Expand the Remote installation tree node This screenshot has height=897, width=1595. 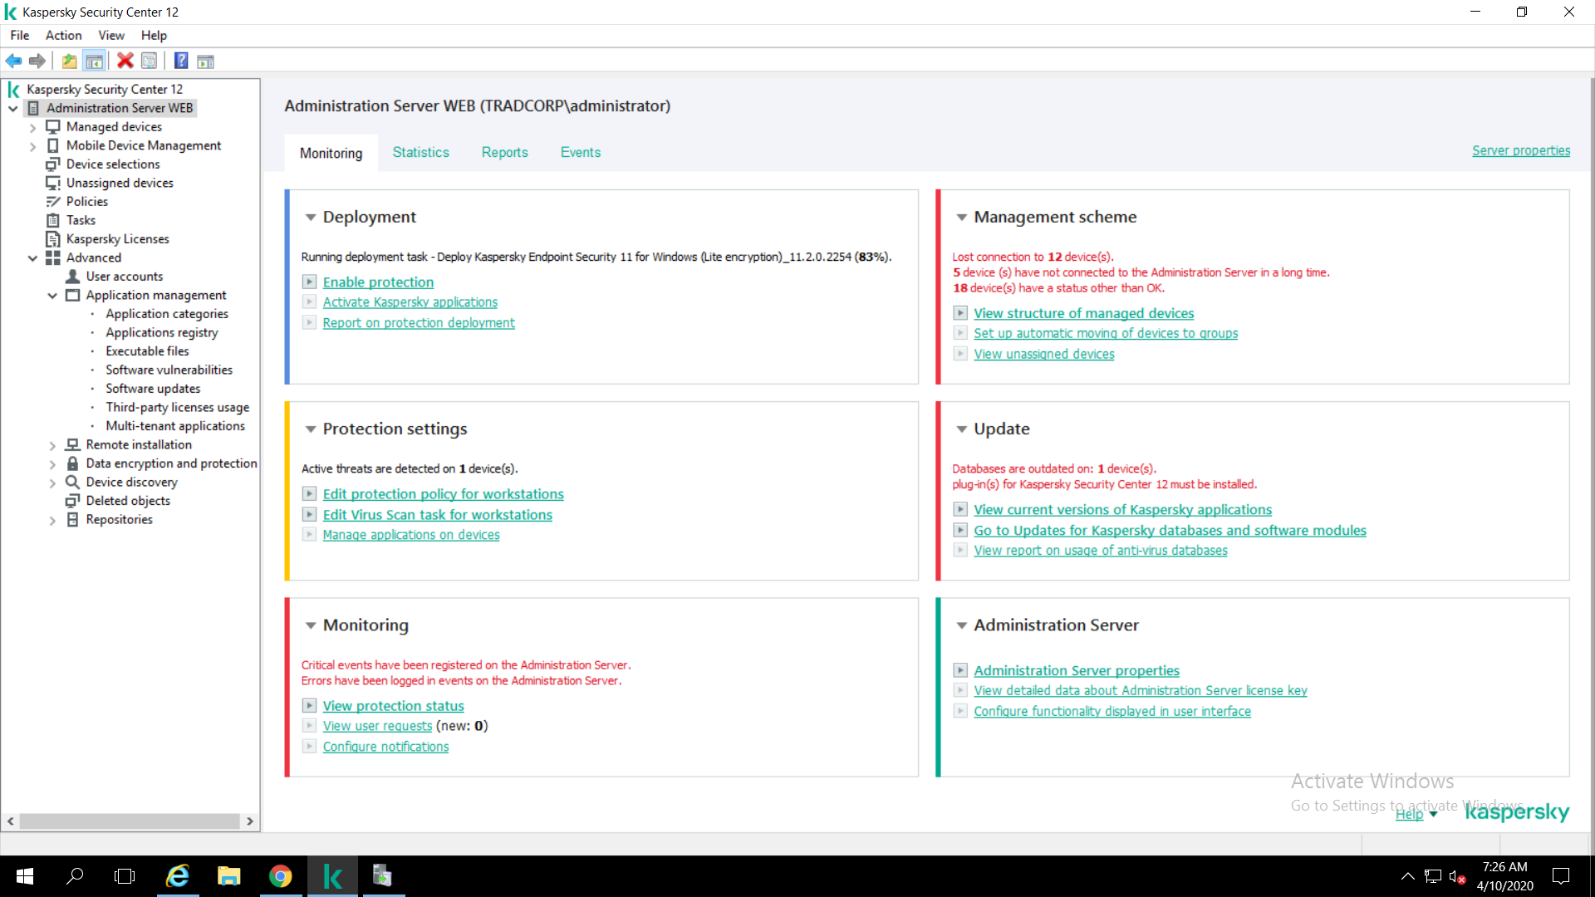52,446
